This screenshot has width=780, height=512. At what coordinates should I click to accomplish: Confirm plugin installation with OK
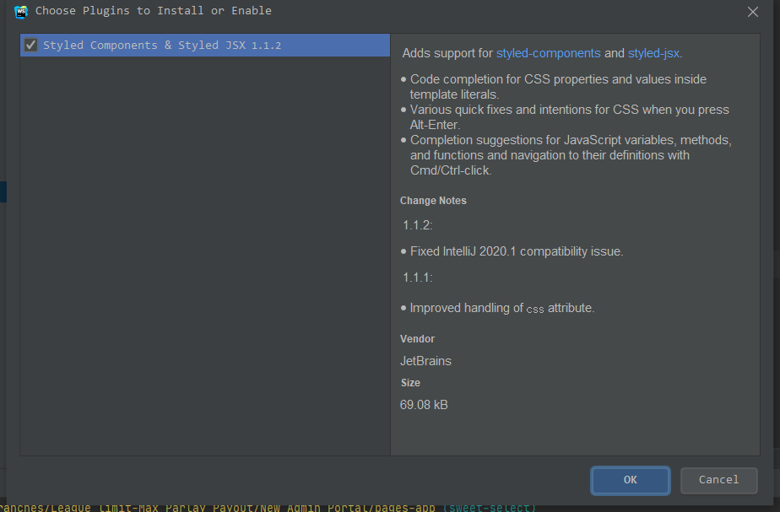631,480
